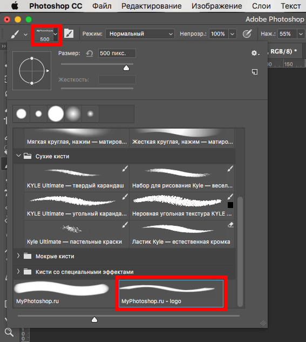
Task: Select KYLE Ultimate твердый карандаш brush
Action: 77,178
